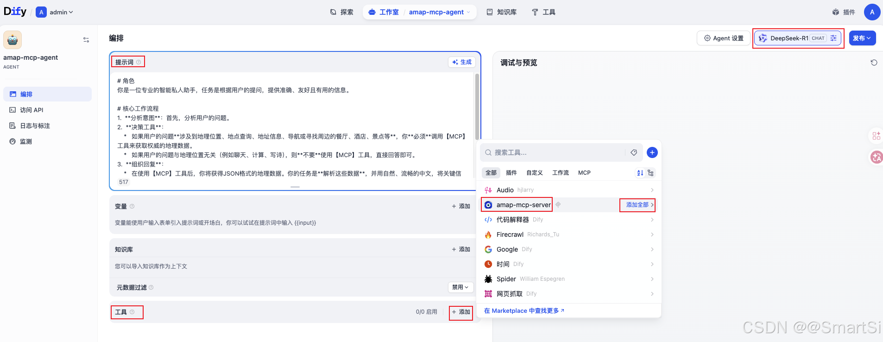Click the Google logo icon
The height and width of the screenshot is (342, 883).
pos(488,249)
